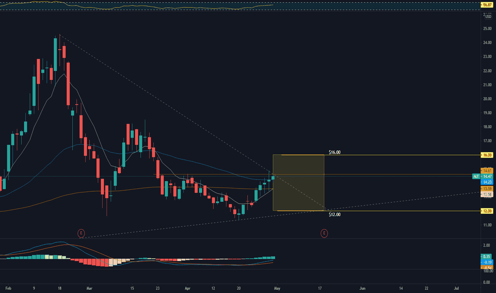Viewport: 496px width, 293px height.
Task: Click the $16.00 text annotation
Action: click(334, 152)
